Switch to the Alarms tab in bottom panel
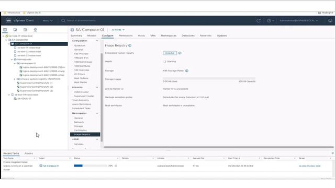This screenshot has width=335, height=188. coord(29,154)
